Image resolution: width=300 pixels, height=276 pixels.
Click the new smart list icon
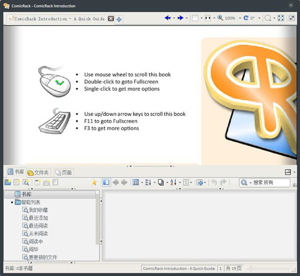pos(25,182)
